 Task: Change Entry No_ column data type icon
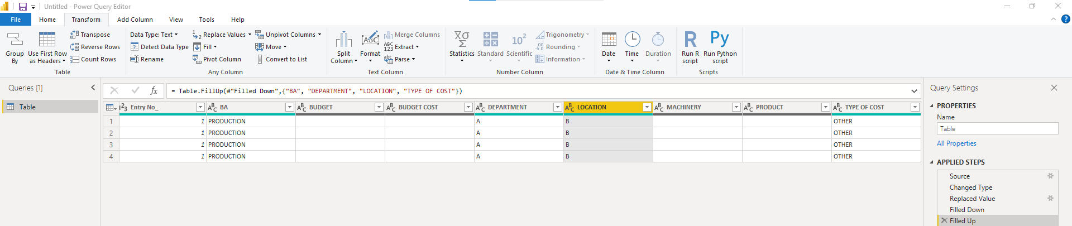tap(123, 107)
